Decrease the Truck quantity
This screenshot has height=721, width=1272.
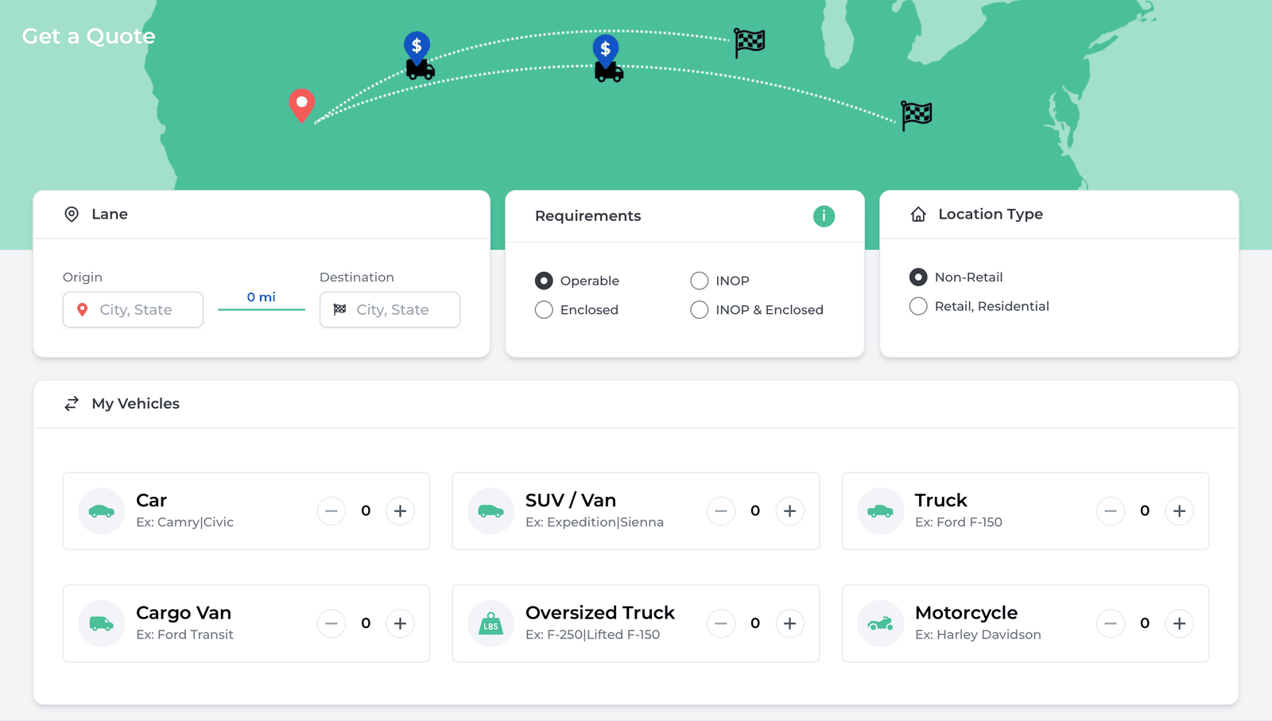pyautogui.click(x=1111, y=511)
